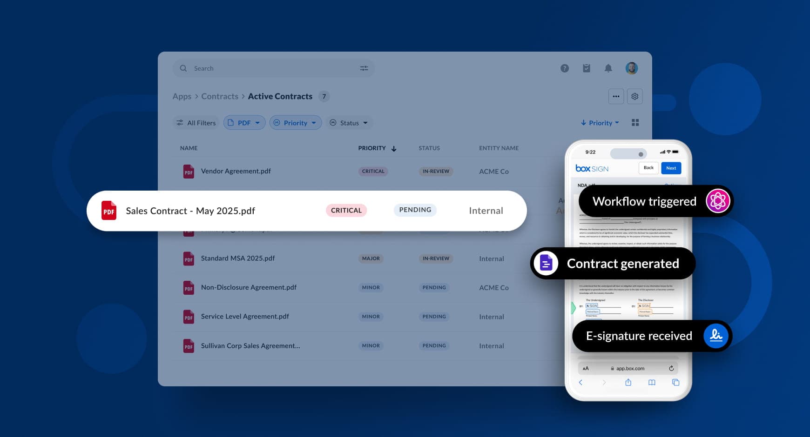This screenshot has height=437, width=810.
Task: Click the search filter sliders icon
Action: point(364,68)
